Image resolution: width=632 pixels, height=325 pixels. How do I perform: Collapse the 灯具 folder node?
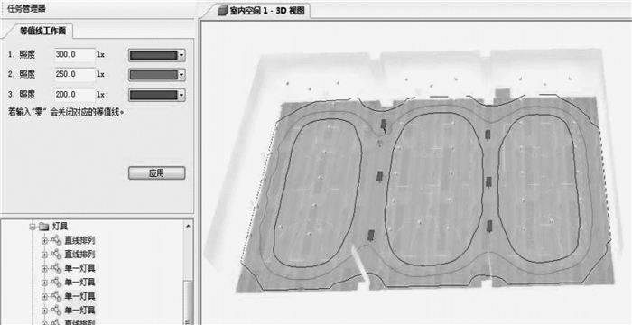coord(33,227)
